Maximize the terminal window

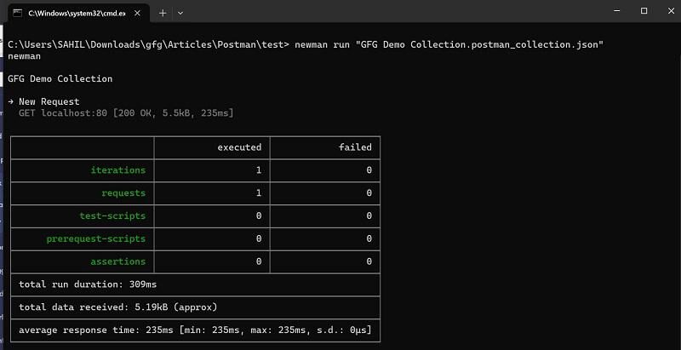tap(643, 11)
